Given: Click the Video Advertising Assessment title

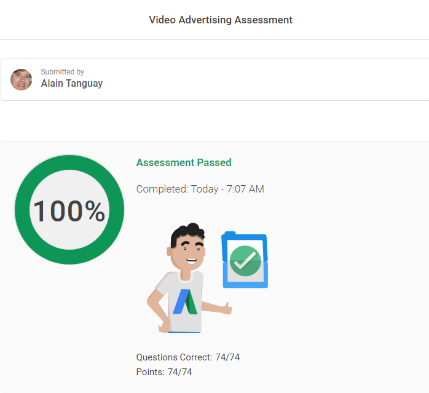Looking at the screenshot, I should coord(220,20).
